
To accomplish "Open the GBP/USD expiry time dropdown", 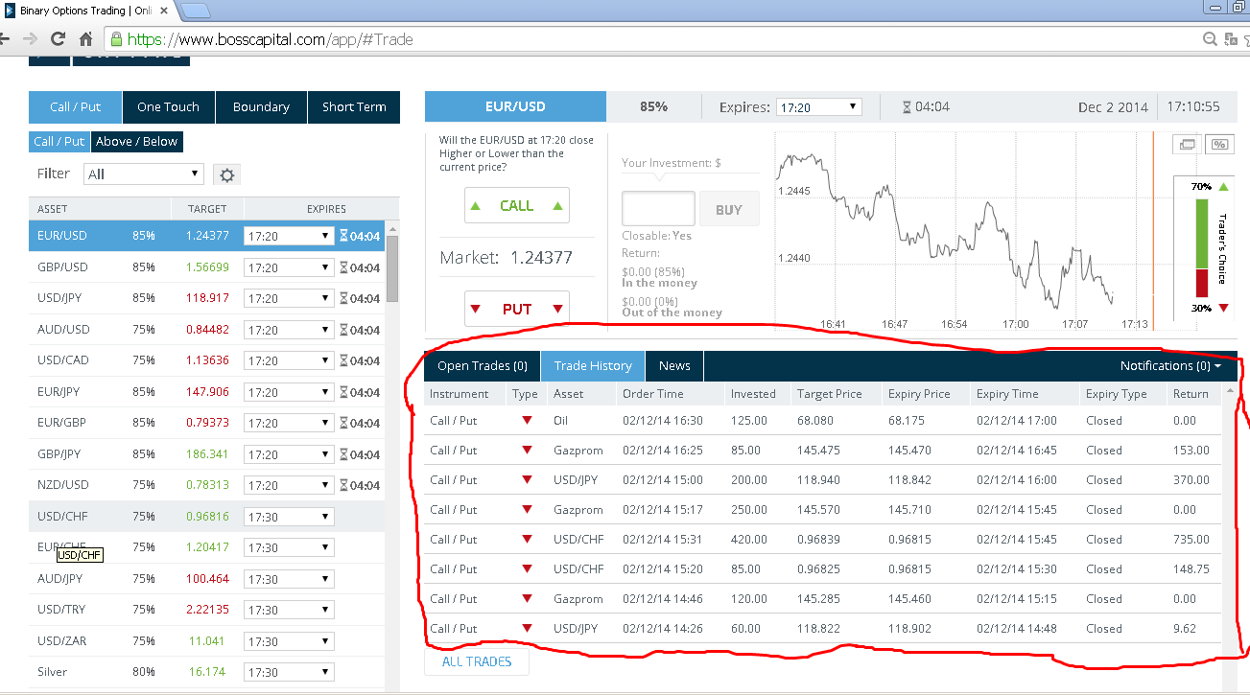I will pyautogui.click(x=289, y=267).
